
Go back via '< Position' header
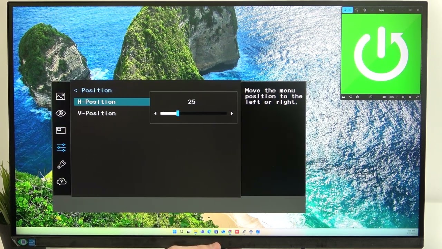coord(93,90)
